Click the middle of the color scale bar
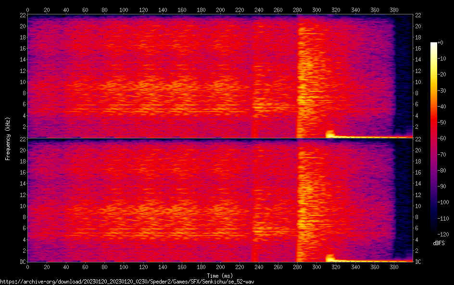The width and height of the screenshot is (454, 285). [x=434, y=138]
